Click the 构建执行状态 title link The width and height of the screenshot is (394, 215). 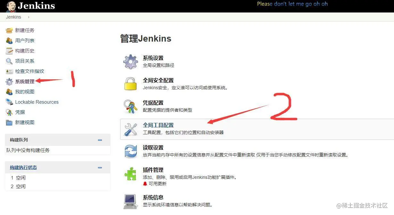coord(23,168)
